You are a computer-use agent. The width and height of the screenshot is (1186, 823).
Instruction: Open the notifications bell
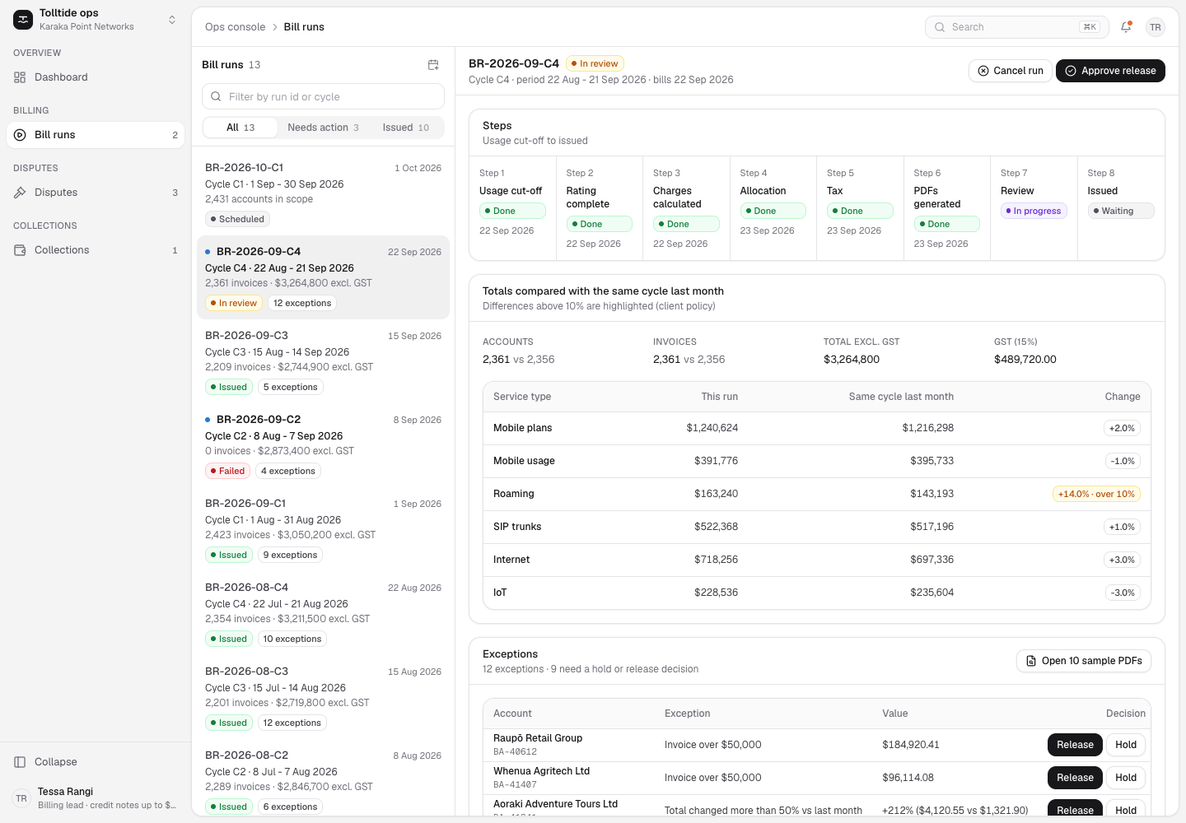click(1126, 27)
